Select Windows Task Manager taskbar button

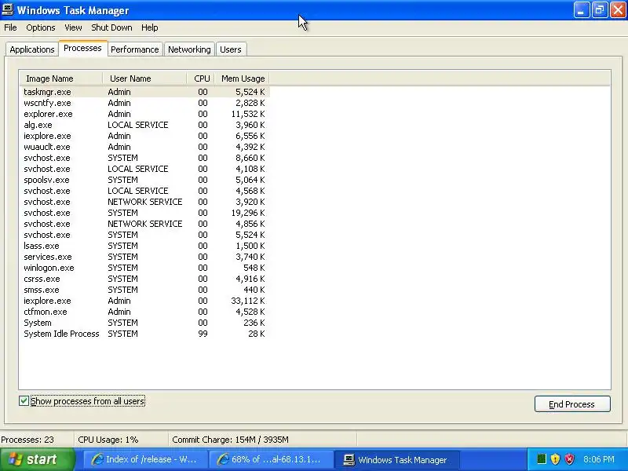tap(396, 459)
